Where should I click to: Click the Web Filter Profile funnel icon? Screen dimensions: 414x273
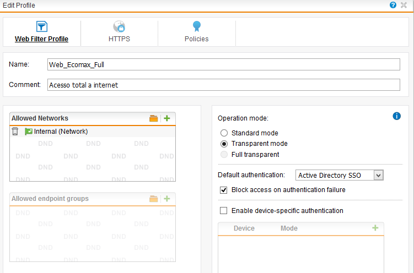tap(41, 27)
